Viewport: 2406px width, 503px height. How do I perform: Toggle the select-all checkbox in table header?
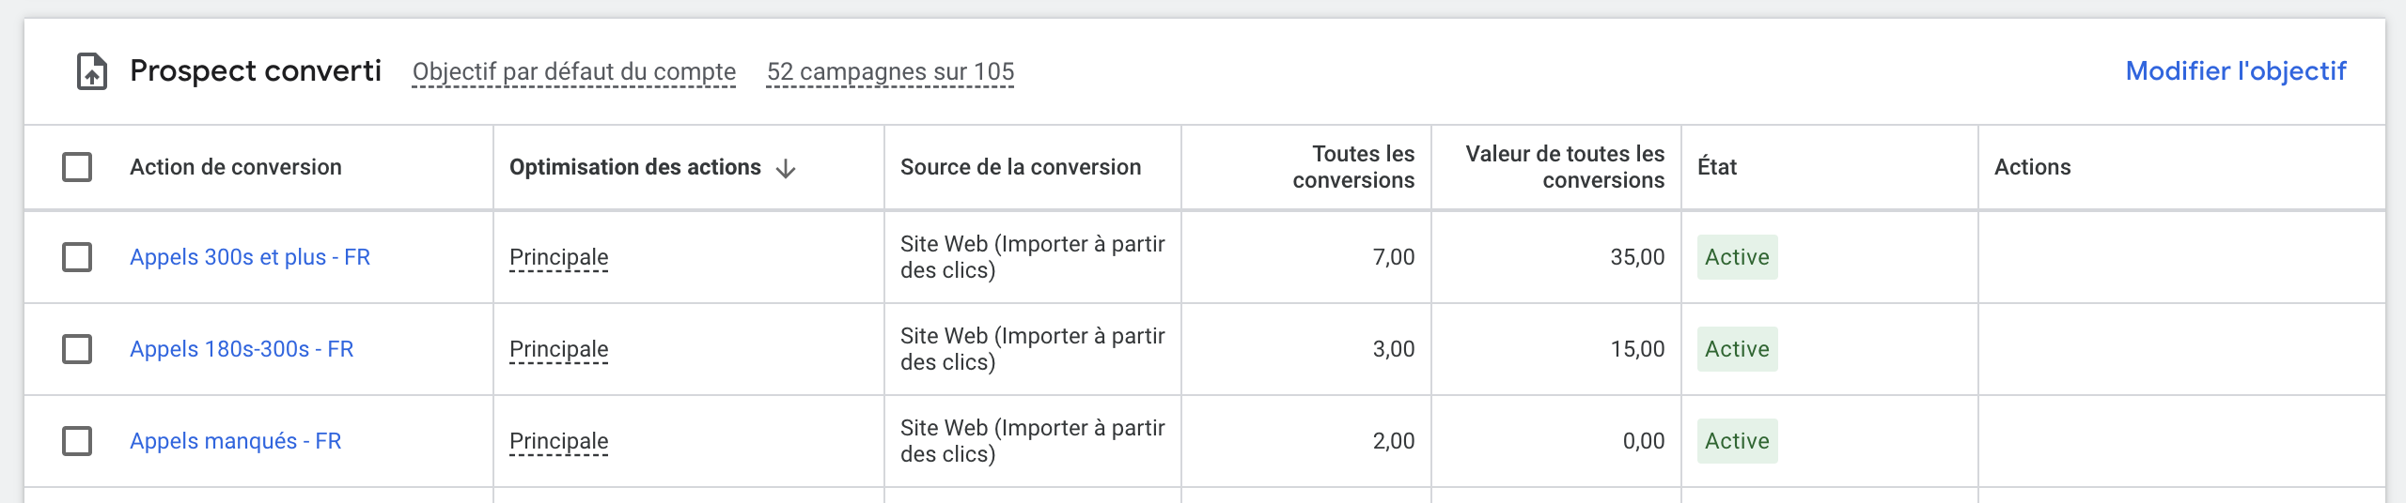(77, 167)
